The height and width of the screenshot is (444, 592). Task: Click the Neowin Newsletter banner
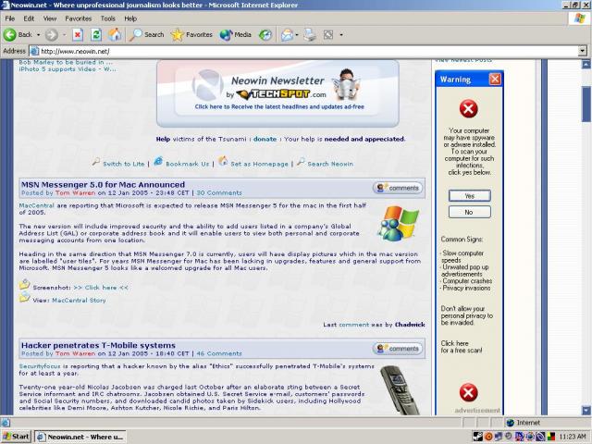[x=277, y=93]
